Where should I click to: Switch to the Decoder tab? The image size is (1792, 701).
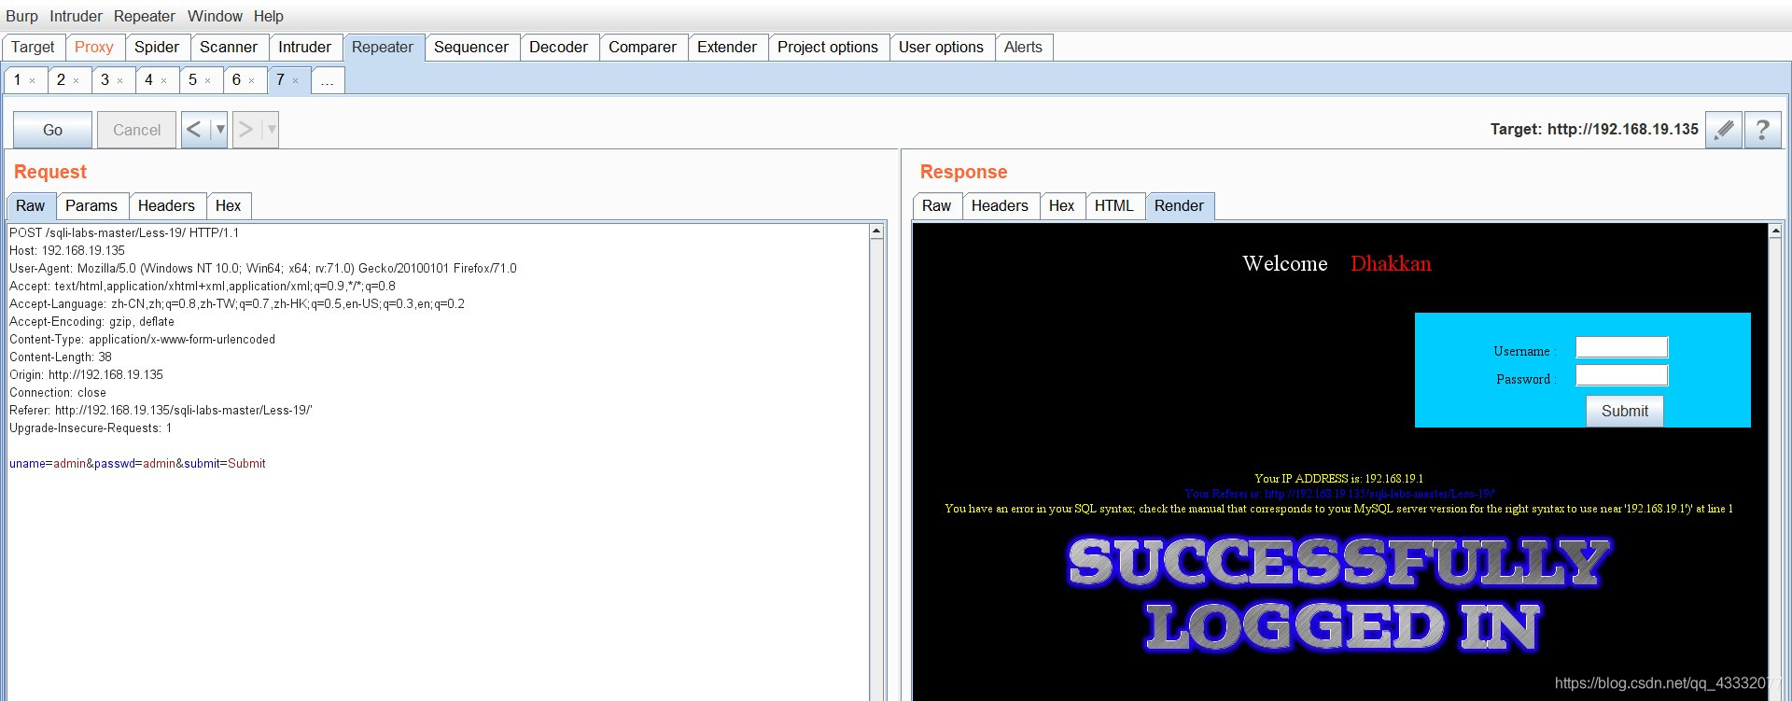point(559,48)
